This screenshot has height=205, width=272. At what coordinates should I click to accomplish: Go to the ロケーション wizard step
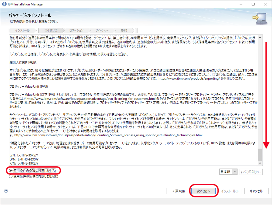click(x=76, y=30)
